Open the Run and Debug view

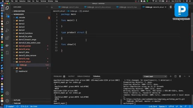(7, 30)
